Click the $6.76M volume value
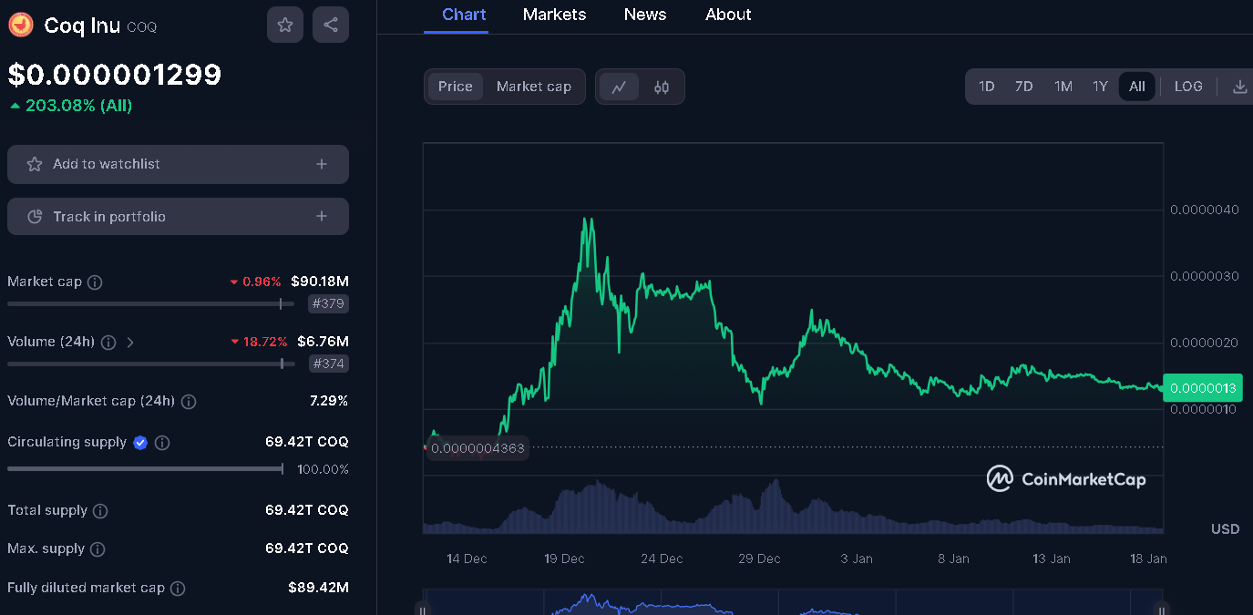Viewport: 1253px width, 615px height. [323, 342]
